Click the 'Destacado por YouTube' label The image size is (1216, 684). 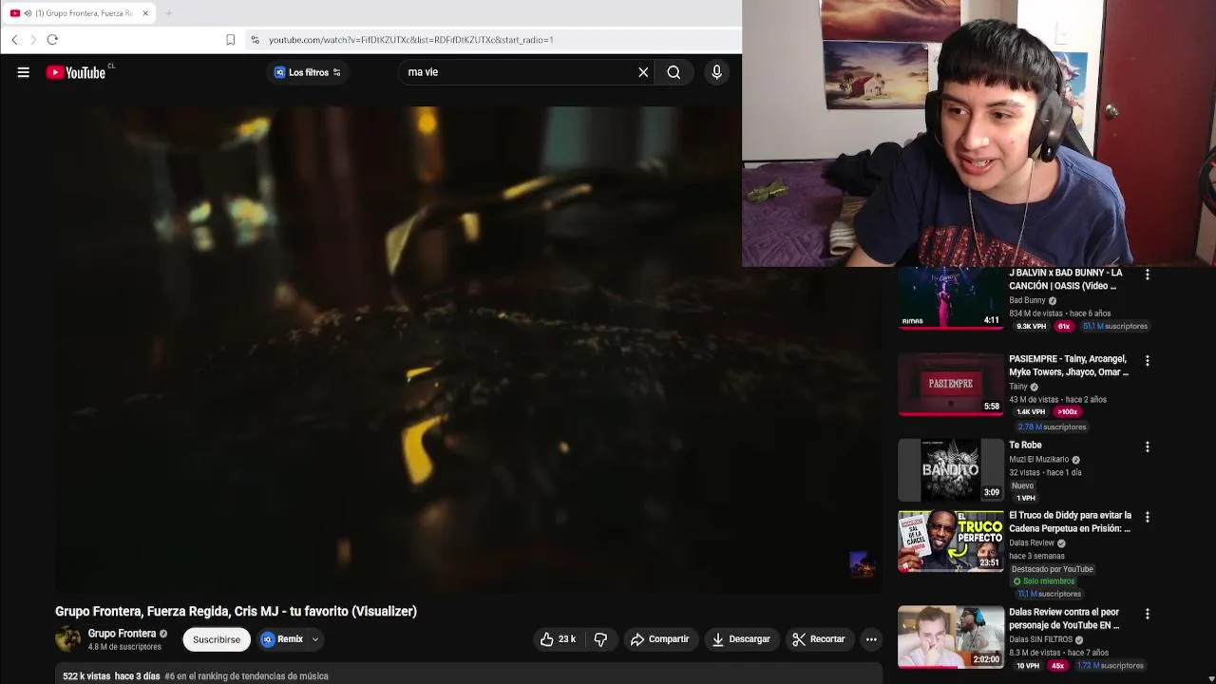[x=1052, y=569]
